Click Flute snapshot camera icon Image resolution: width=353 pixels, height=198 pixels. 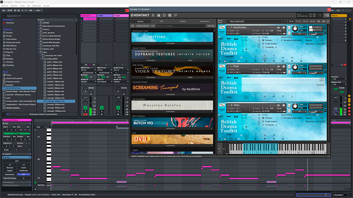pos(278,66)
